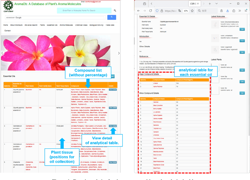The width and height of the screenshot is (250, 180).
Task: View third molecule under Latest Molecules
Action: tap(242, 52)
